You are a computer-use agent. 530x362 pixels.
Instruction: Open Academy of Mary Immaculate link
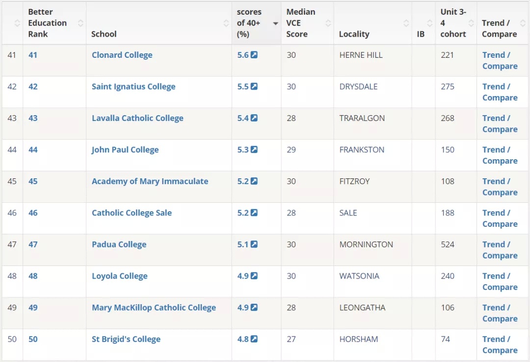pos(150,181)
